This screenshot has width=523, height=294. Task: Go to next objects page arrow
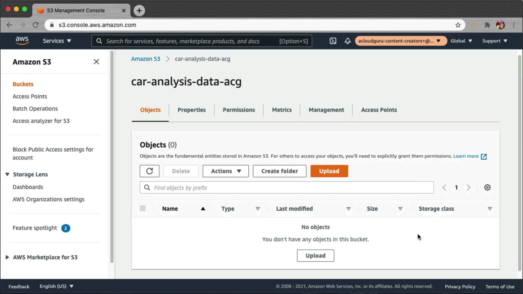point(468,188)
